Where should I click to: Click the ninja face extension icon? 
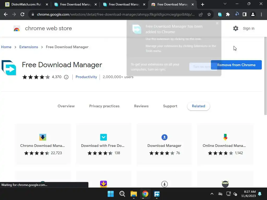[225, 184]
